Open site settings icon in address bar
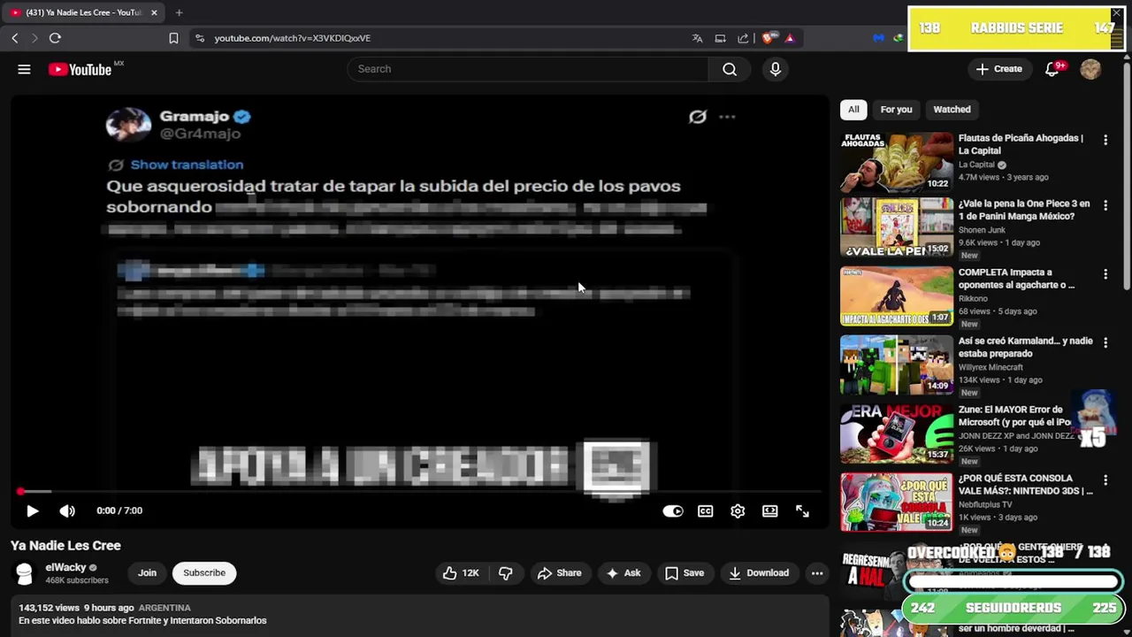1132x637 pixels. [200, 38]
